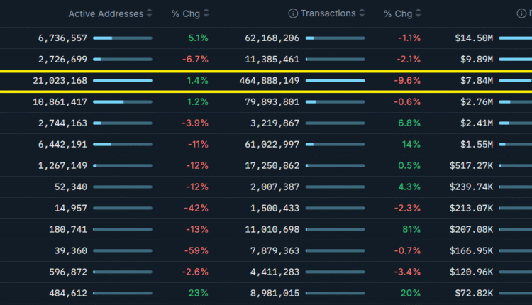Click sort arrows beside Active Addresses header
This screenshot has height=305, width=532.
pyautogui.click(x=149, y=13)
